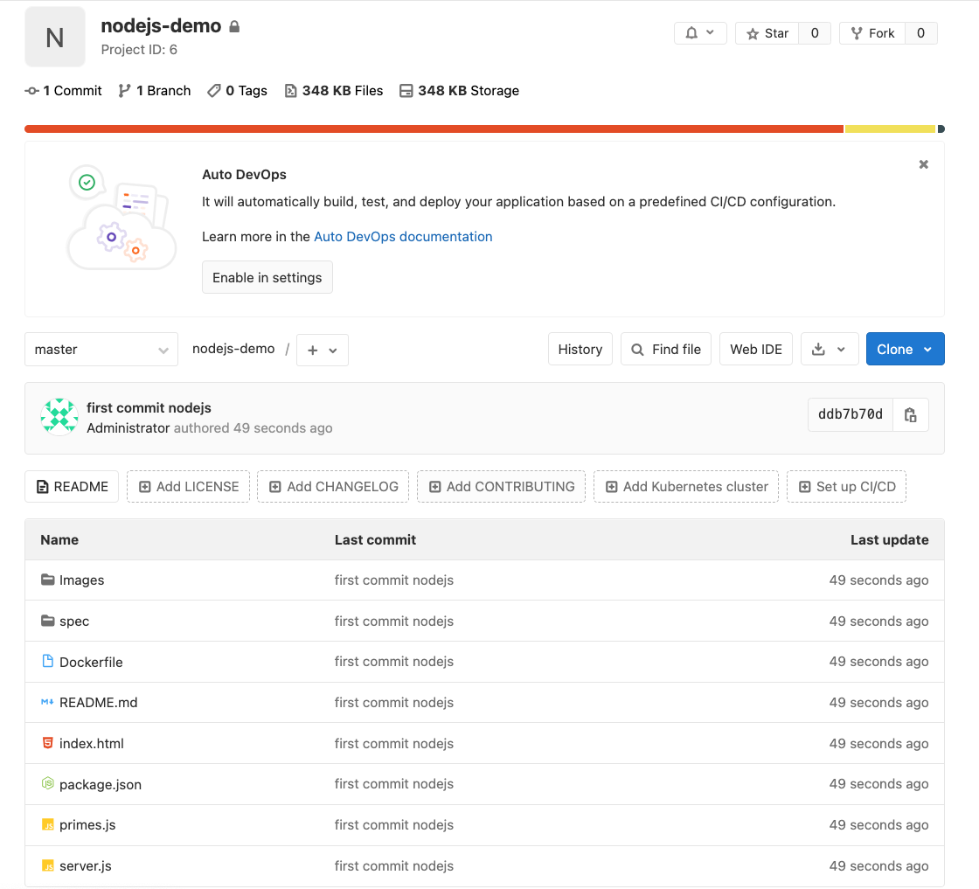The width and height of the screenshot is (979, 889).
Task: Click the 'Last update' column header
Action: 889,540
